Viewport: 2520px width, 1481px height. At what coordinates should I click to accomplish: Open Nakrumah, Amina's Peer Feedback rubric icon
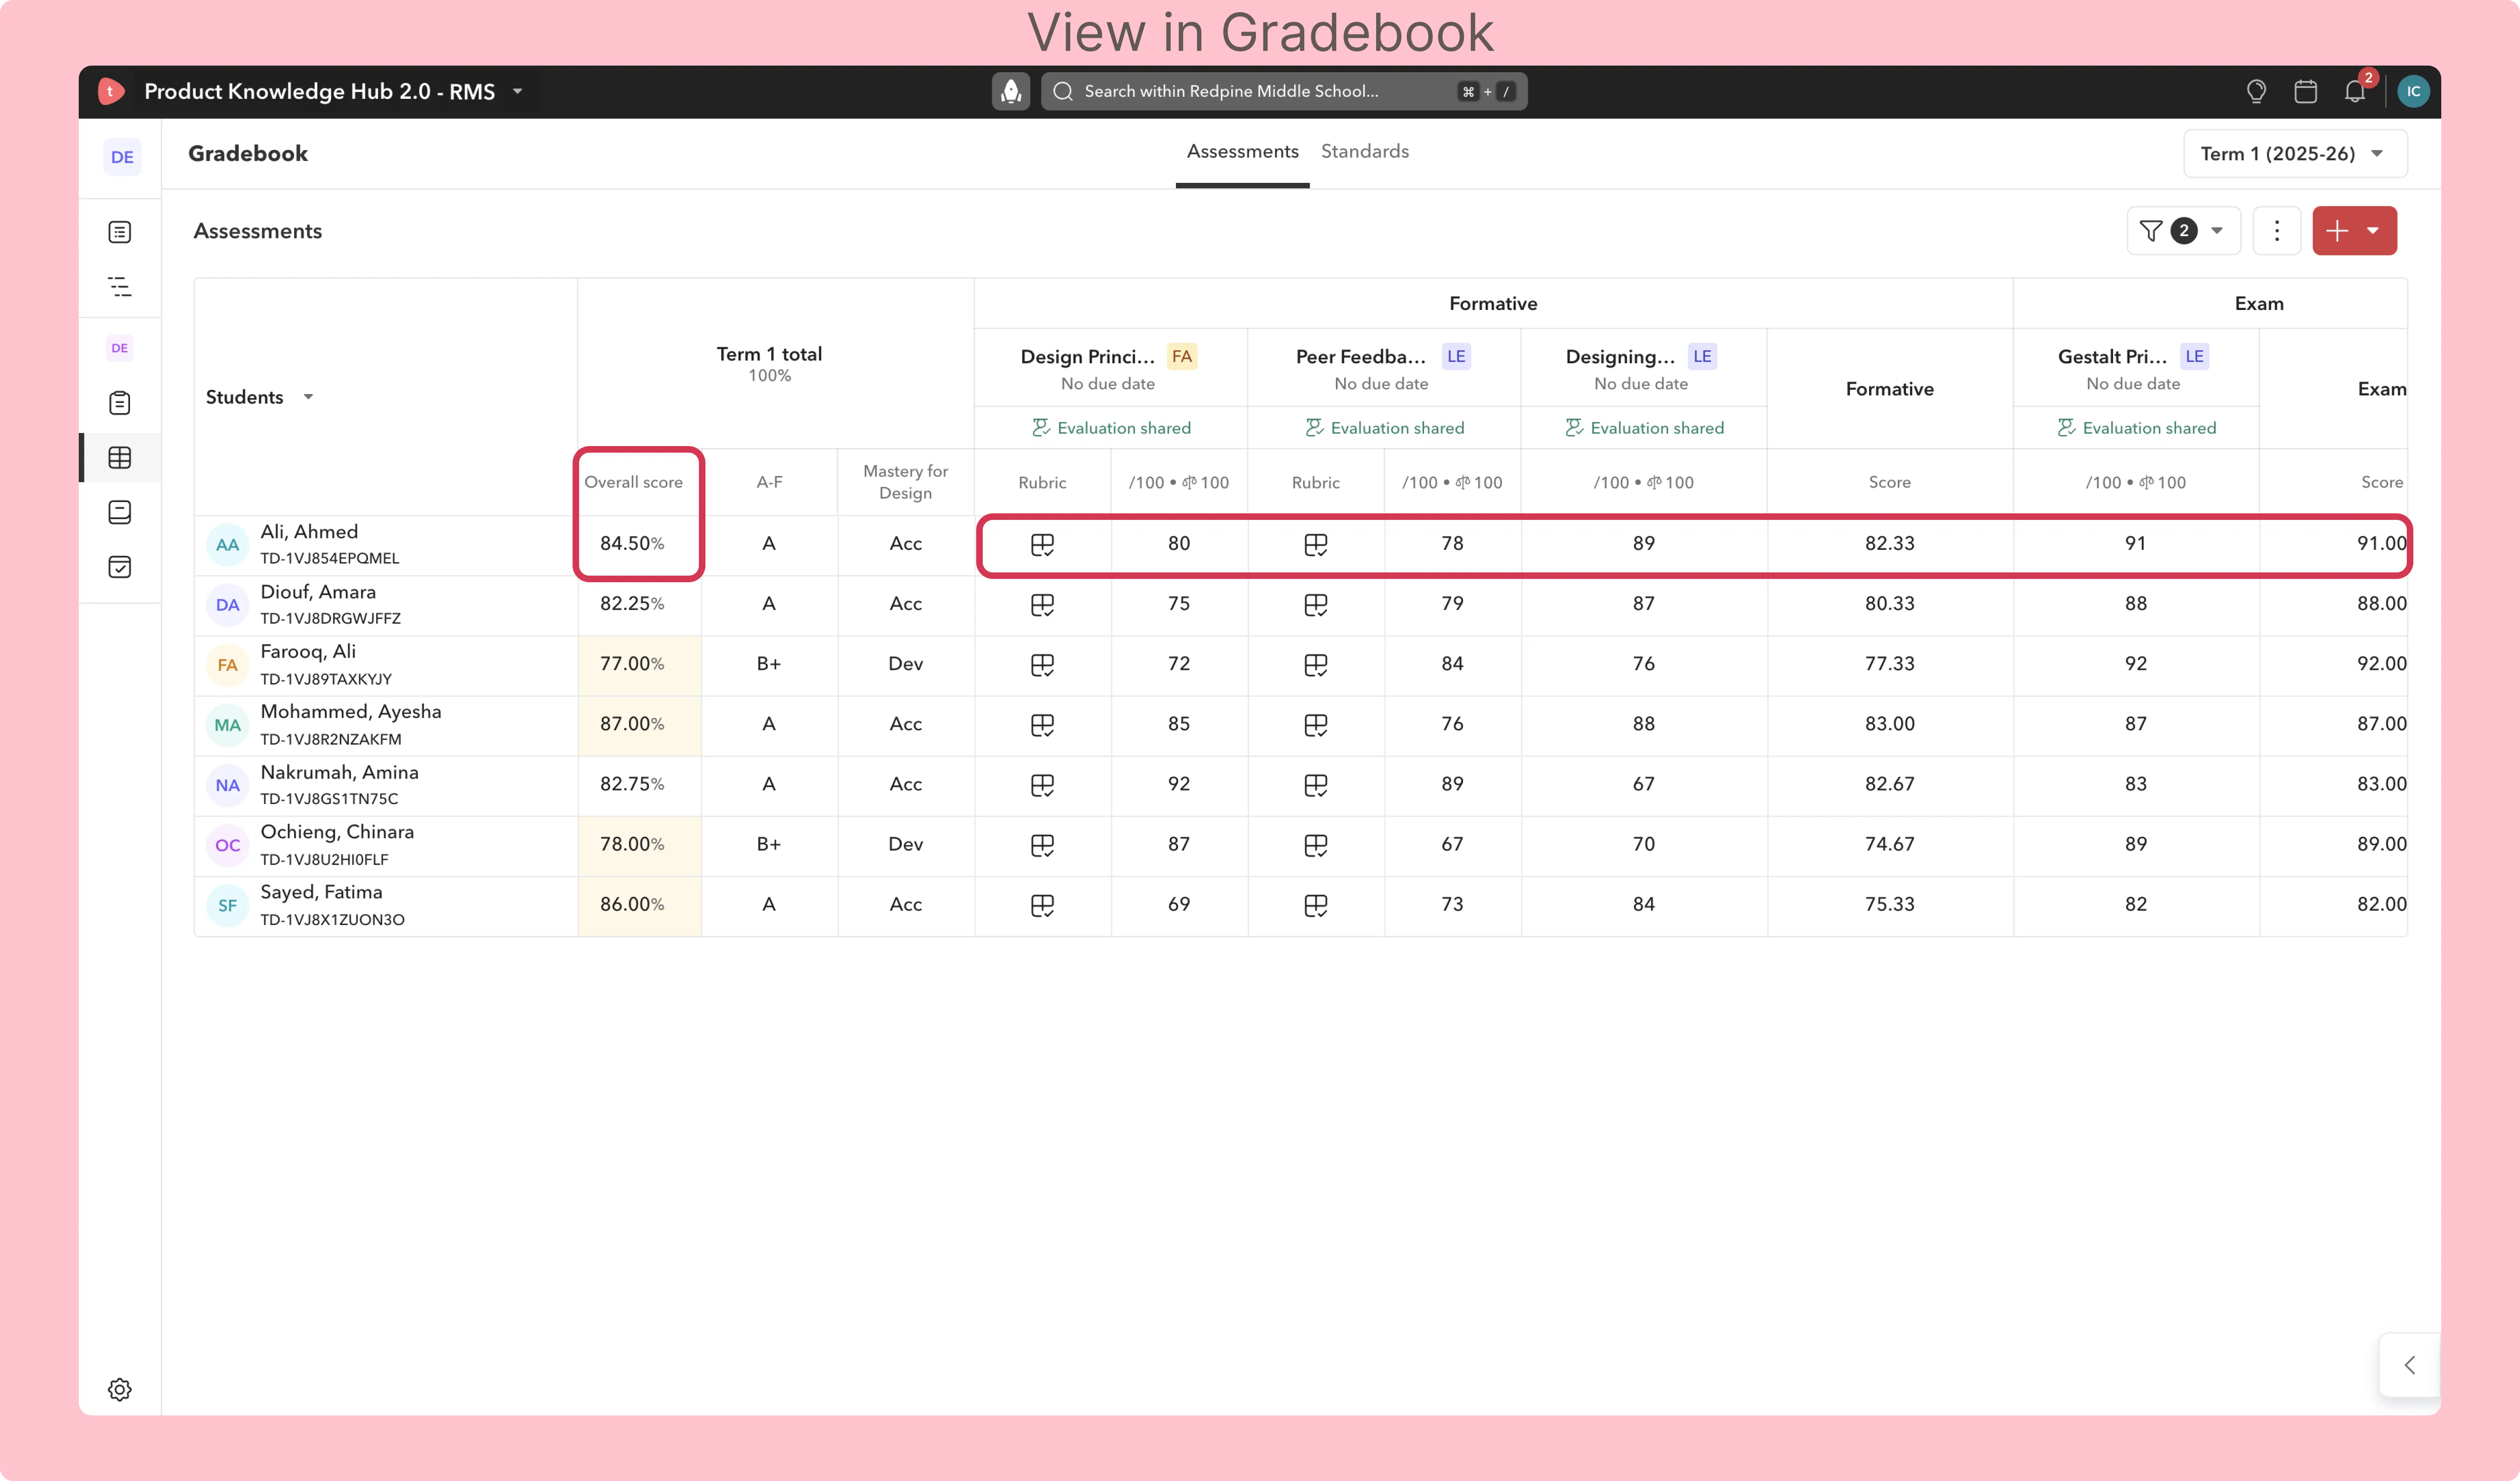(1316, 785)
